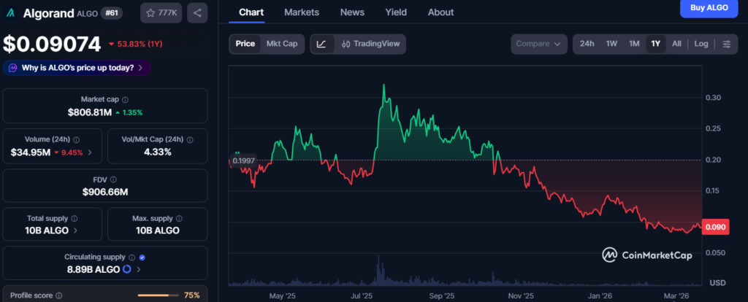Open chart settings sliders icon

pos(726,44)
